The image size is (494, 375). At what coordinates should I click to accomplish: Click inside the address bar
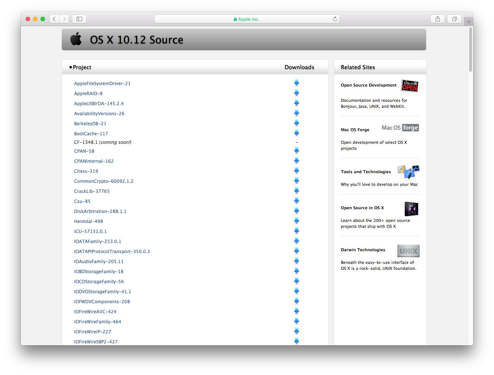pyautogui.click(x=246, y=19)
